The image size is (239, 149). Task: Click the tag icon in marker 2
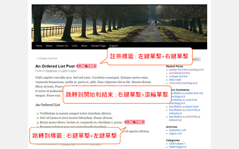[x=134, y=122]
